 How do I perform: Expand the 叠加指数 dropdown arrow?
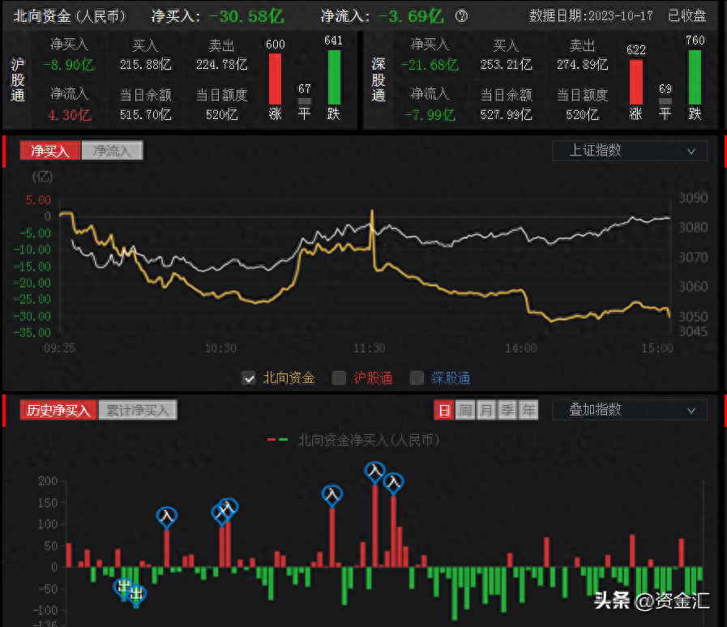[691, 411]
